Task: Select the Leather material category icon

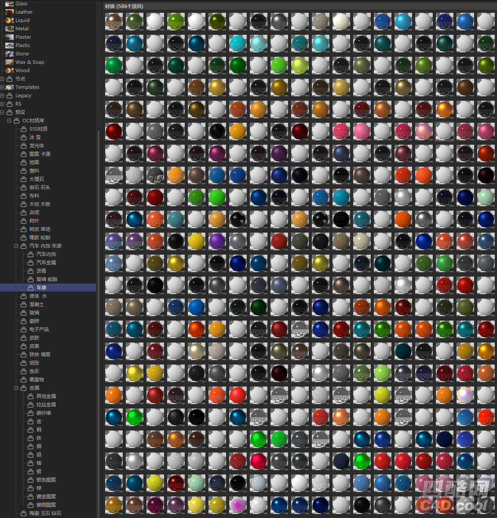Action: [9, 12]
